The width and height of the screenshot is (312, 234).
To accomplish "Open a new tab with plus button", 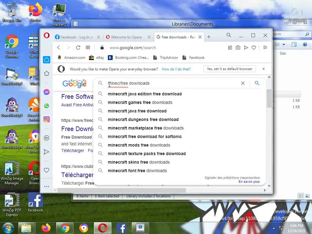I will tap(209, 37).
